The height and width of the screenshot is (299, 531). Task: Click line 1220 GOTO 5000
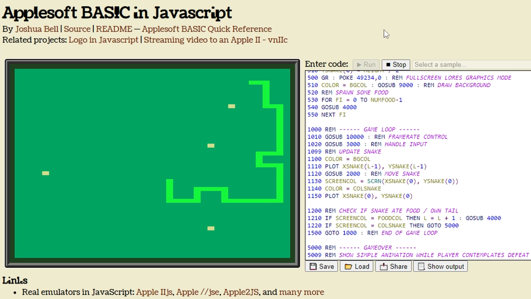pos(383,225)
